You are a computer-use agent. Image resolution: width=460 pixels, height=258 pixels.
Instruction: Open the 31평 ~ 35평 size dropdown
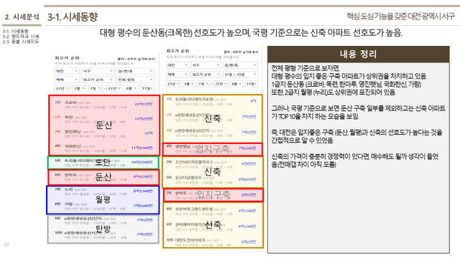(240, 75)
